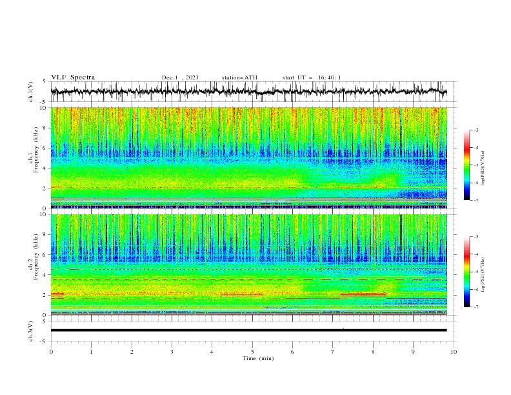Click the 'ch.3(V)' waveform axis label
The width and height of the screenshot is (511, 395).
(x=31, y=331)
